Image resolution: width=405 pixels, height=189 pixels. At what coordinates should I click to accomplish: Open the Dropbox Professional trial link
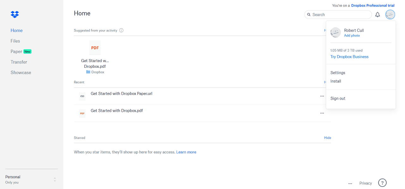point(373,5)
